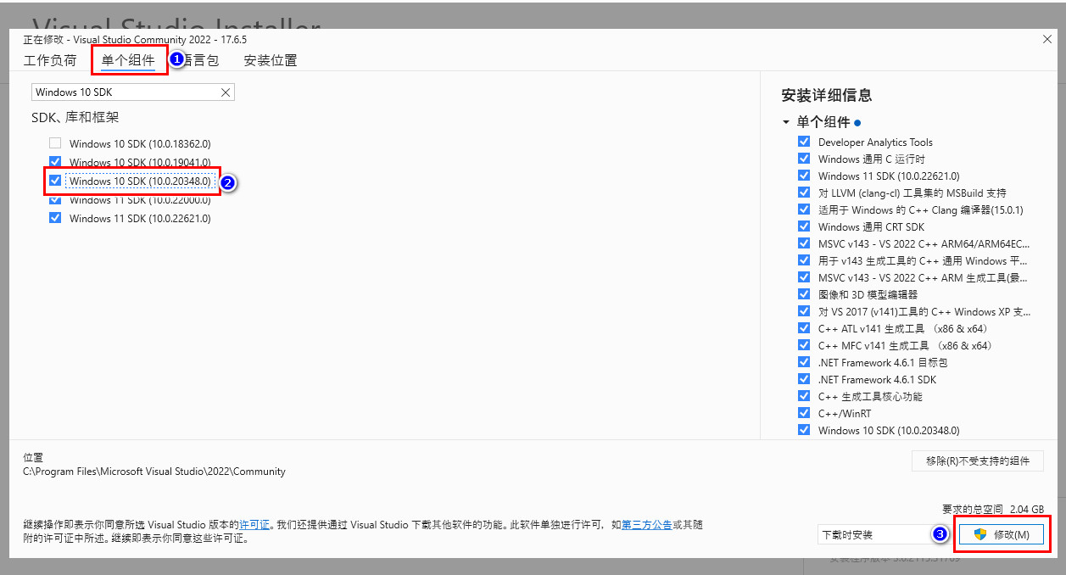Image resolution: width=1066 pixels, height=575 pixels.
Task: Open the 安装位置 tab
Action: [271, 60]
